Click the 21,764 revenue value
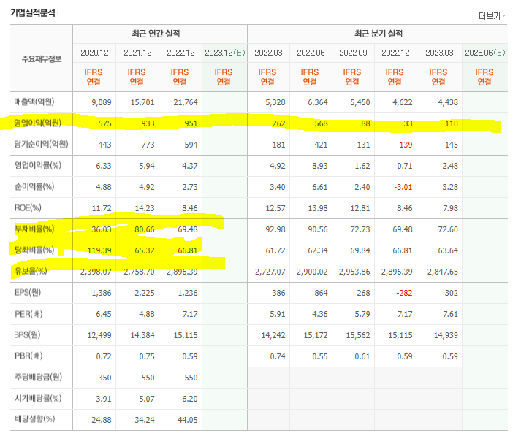The width and height of the screenshot is (513, 436). [x=186, y=102]
